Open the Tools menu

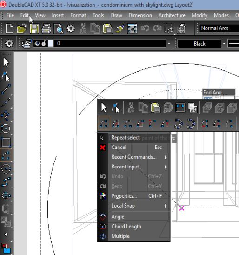[98, 15]
